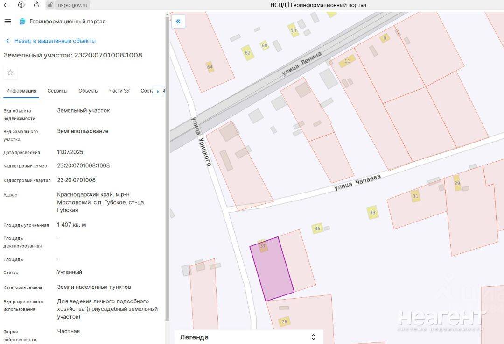Screen dimensions: 504x344
Task: Expand the Легенда panel
Action: 313,337
